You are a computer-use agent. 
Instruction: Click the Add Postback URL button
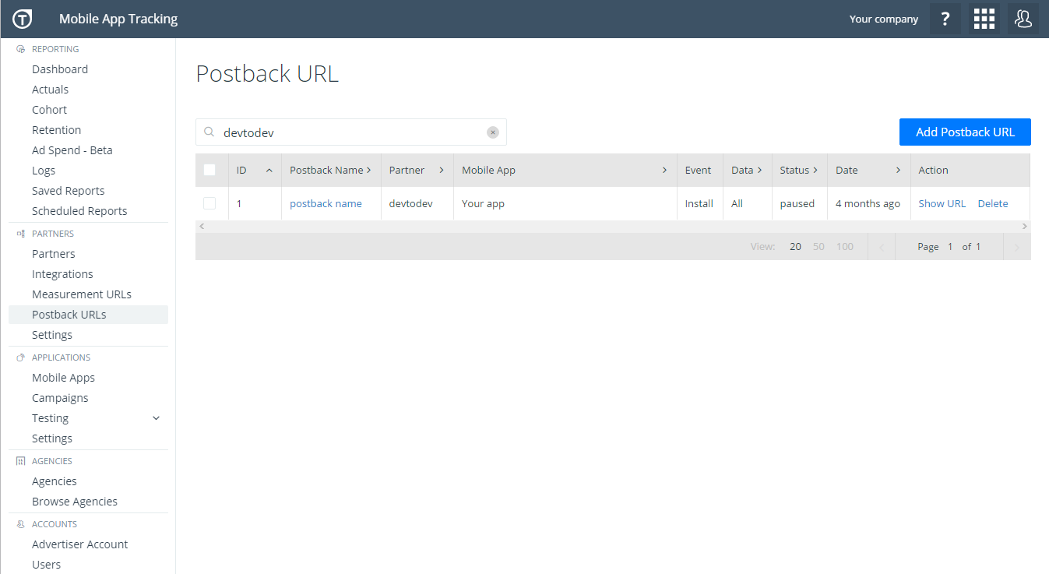965,132
